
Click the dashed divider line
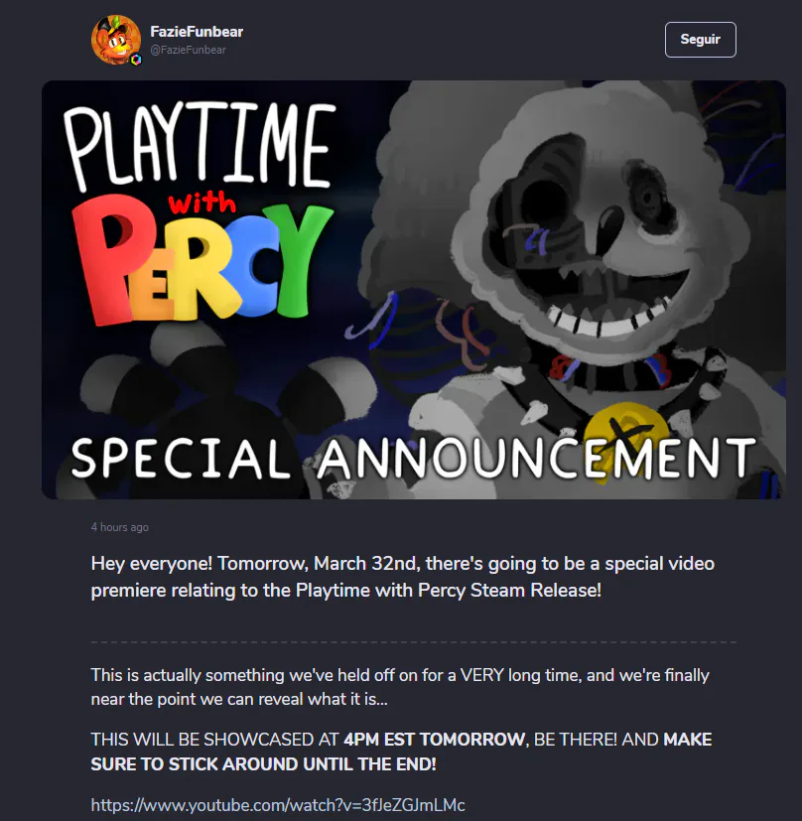click(414, 641)
